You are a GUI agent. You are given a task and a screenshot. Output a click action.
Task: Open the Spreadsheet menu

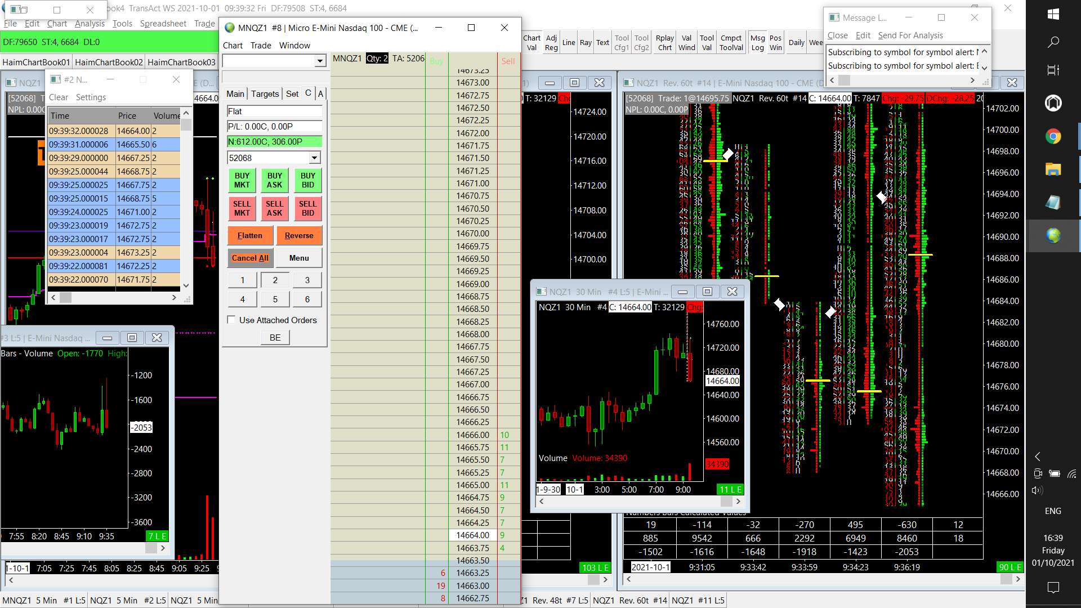(x=163, y=24)
